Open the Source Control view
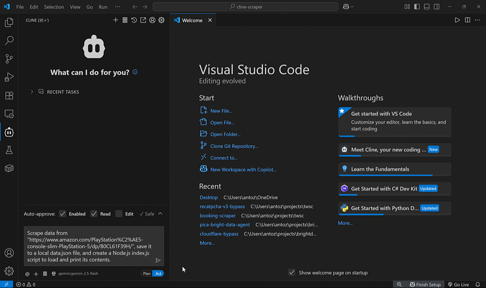The height and width of the screenshot is (288, 486). (x=9, y=58)
